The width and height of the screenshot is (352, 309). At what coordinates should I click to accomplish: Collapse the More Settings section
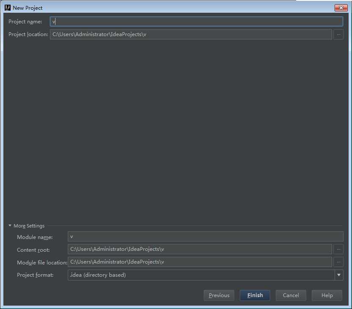(10, 225)
